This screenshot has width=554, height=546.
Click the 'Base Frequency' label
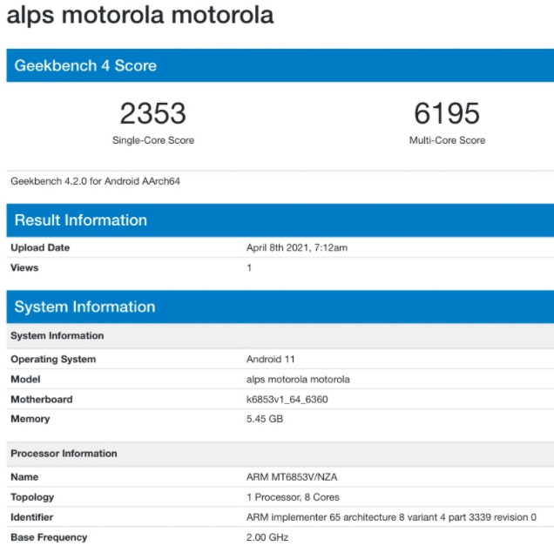tap(49, 537)
